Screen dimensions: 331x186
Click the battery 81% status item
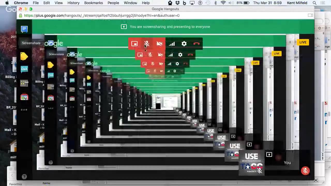coord(243,3)
